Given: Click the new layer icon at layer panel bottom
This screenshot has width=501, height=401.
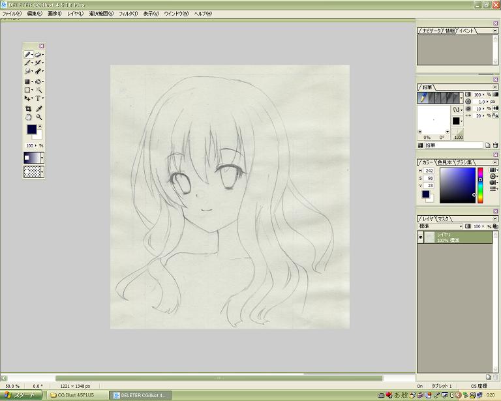Looking at the screenshot, I should click(488, 378).
